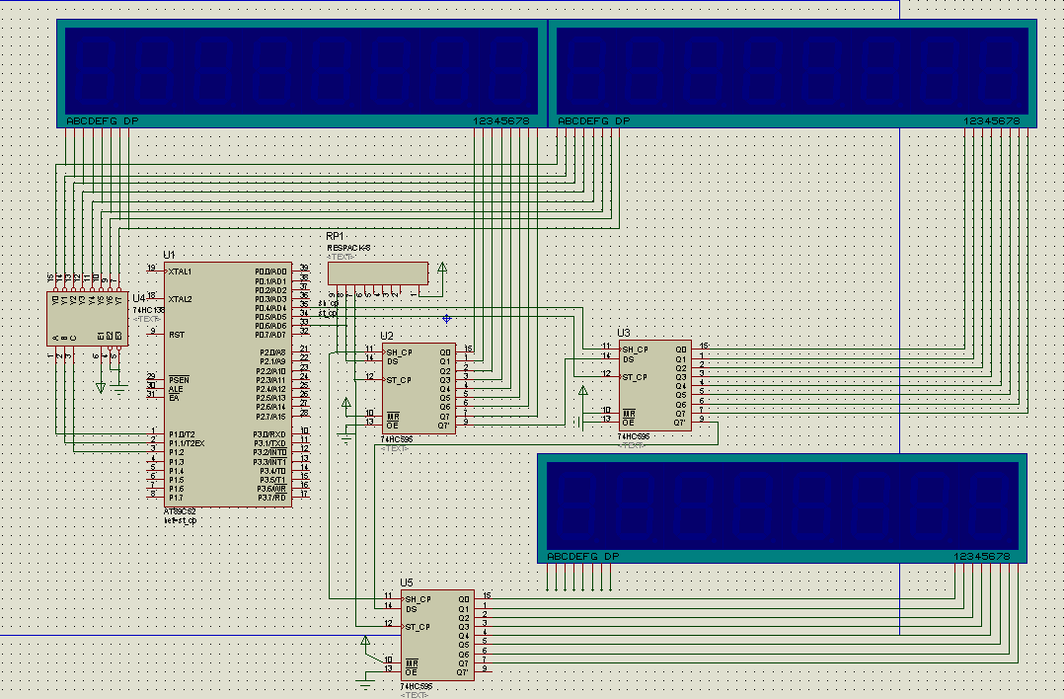This screenshot has height=699, width=1064.
Task: Click the Q7' output label on U2
Action: click(444, 426)
